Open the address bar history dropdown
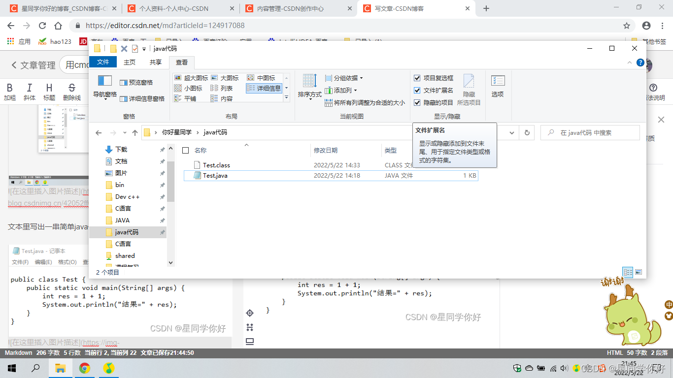The image size is (673, 378). (x=512, y=132)
